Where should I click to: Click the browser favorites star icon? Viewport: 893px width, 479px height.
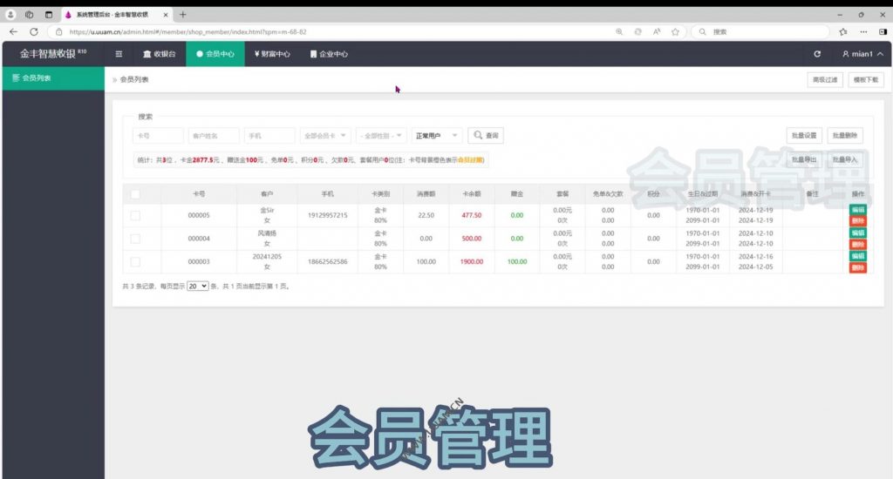coord(675,31)
